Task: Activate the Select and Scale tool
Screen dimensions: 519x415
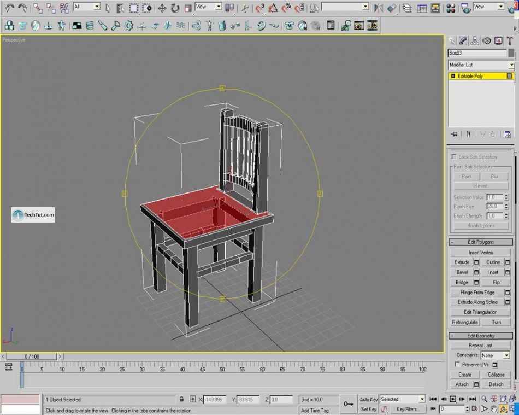Action: click(x=188, y=8)
